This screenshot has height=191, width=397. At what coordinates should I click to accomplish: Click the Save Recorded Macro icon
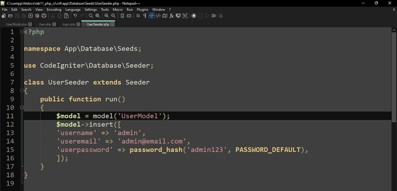(220, 16)
